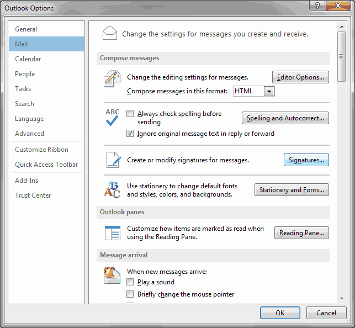The width and height of the screenshot is (355, 328).
Task: Click the stationery ABC fonts icon
Action: tap(112, 190)
